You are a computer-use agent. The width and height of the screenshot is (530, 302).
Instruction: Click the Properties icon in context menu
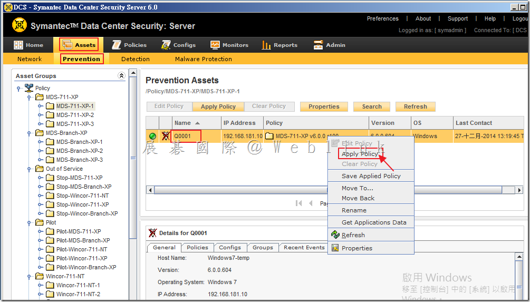click(x=335, y=248)
